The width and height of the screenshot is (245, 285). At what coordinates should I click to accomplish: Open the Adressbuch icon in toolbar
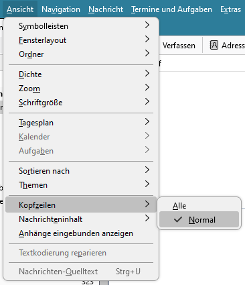(214, 46)
